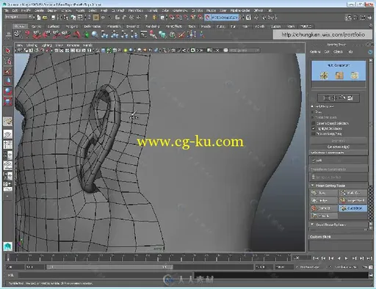The image size is (376, 289).
Task: Click play backwards button
Action: coord(339,258)
